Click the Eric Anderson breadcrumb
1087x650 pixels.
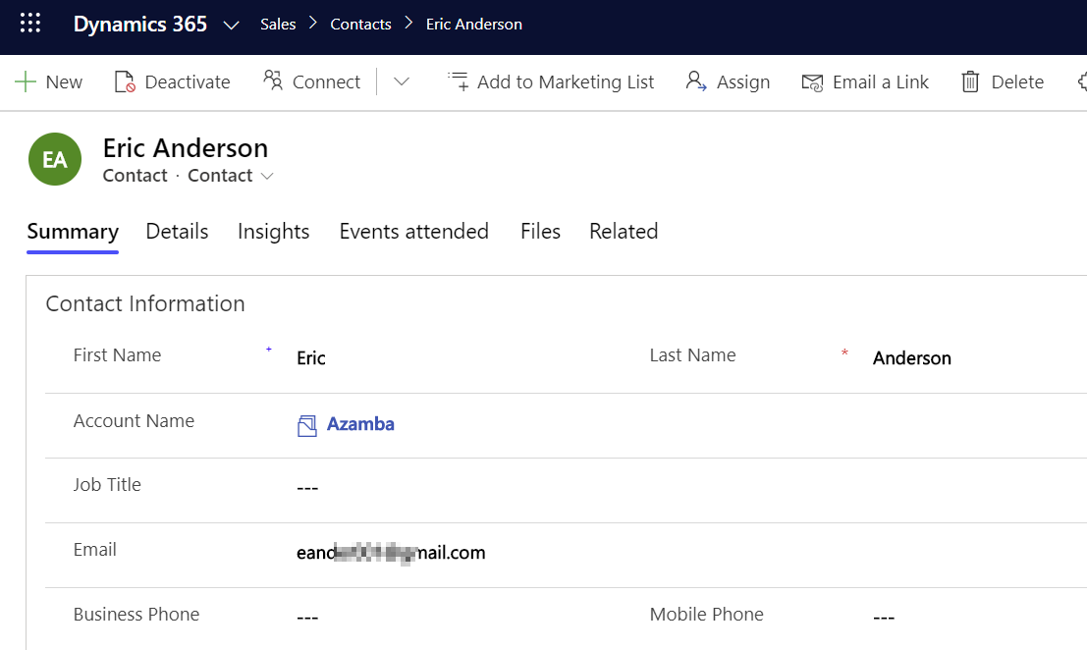[x=474, y=25]
